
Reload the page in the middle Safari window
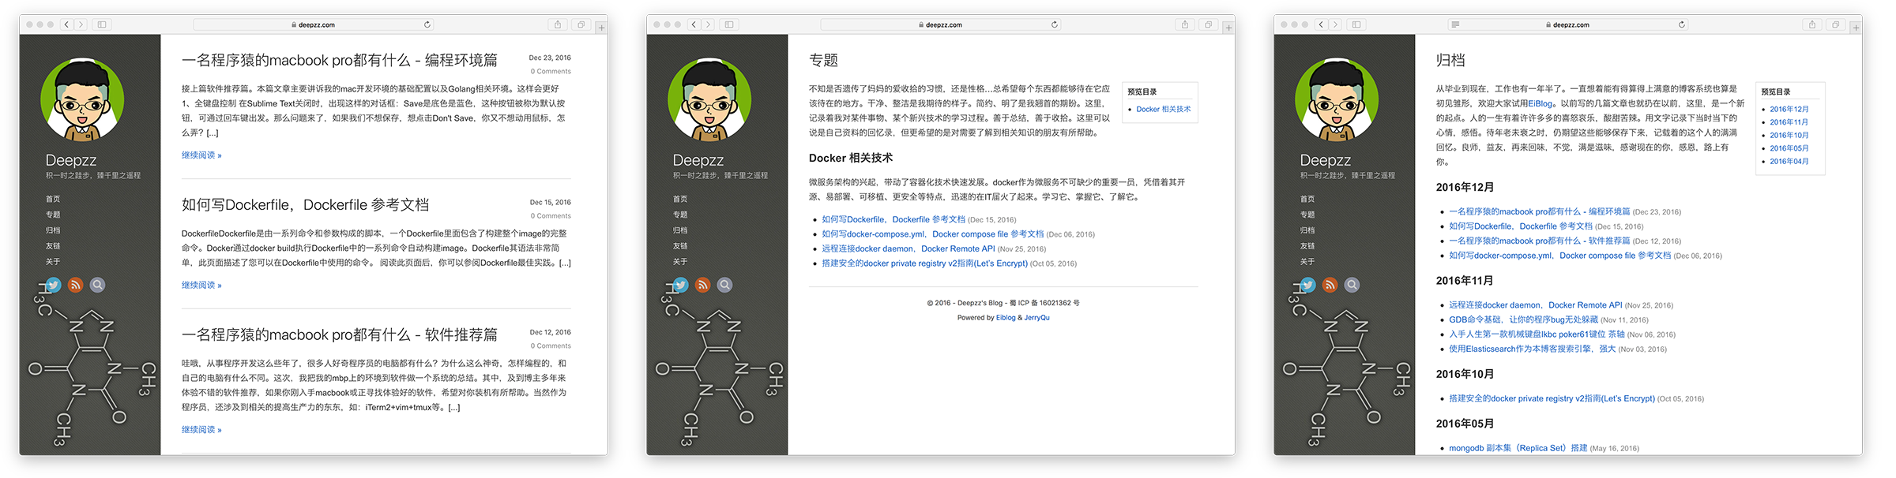tap(1054, 24)
